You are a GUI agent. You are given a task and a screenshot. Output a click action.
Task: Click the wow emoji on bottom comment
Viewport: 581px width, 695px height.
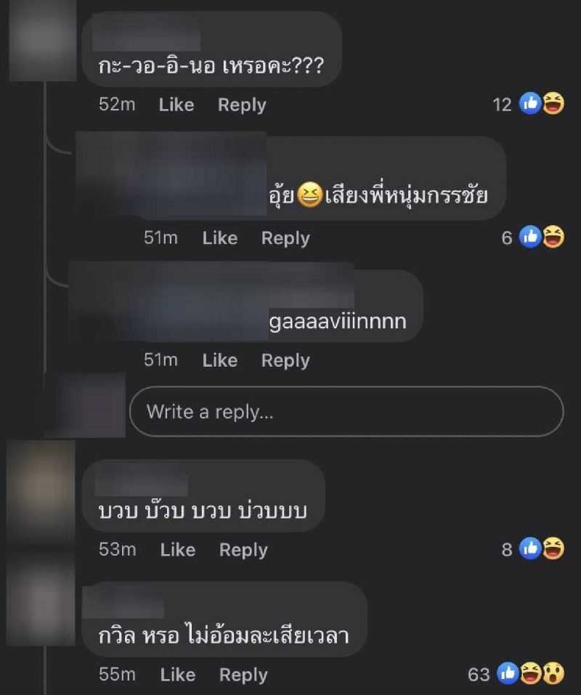tap(553, 673)
